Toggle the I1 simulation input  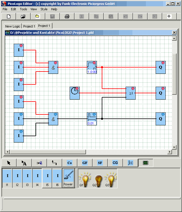pos(7,178)
